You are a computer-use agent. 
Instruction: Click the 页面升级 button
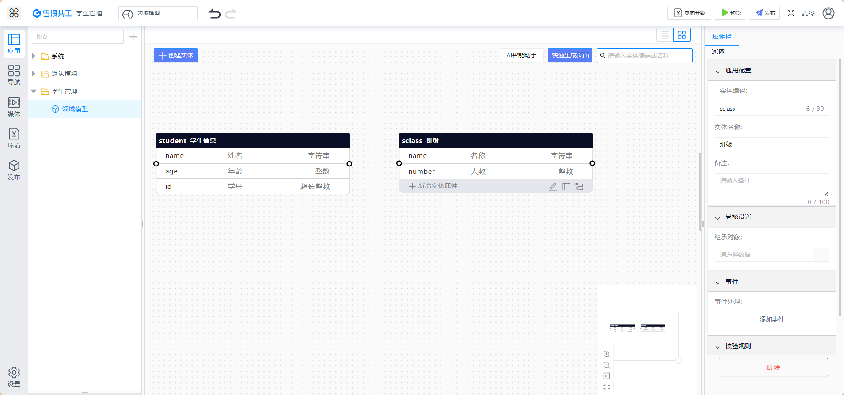coord(689,13)
